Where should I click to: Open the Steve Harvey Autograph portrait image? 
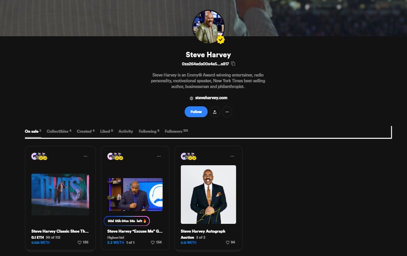(x=208, y=194)
